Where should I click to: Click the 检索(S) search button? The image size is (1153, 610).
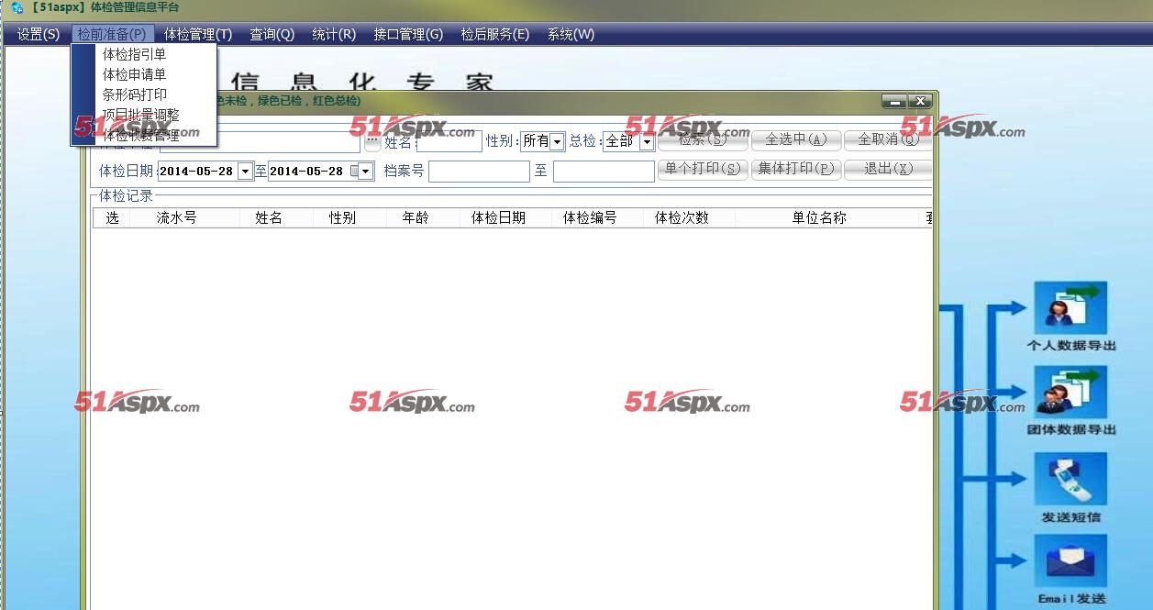[x=703, y=140]
